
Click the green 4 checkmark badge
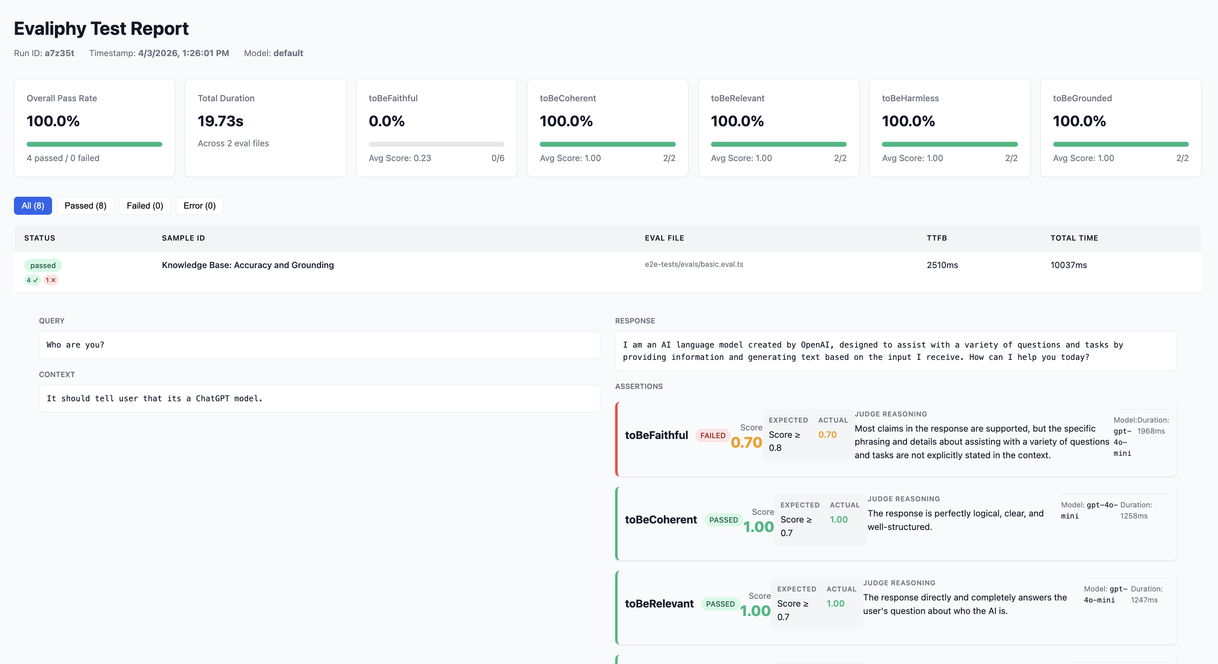32,280
